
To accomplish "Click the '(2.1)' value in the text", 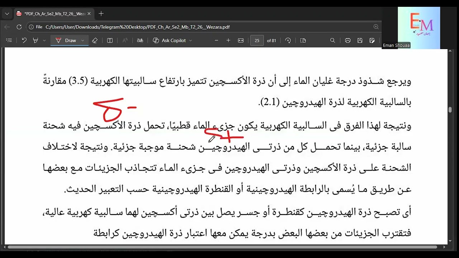I will (x=269, y=102).
